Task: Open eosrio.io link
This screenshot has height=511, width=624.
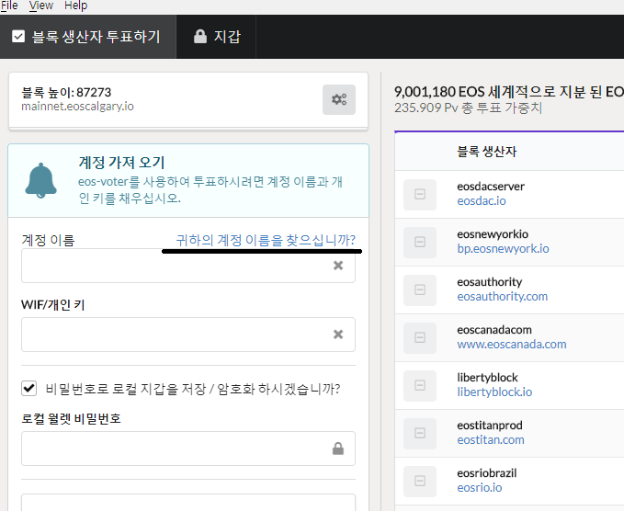Action: [x=480, y=487]
